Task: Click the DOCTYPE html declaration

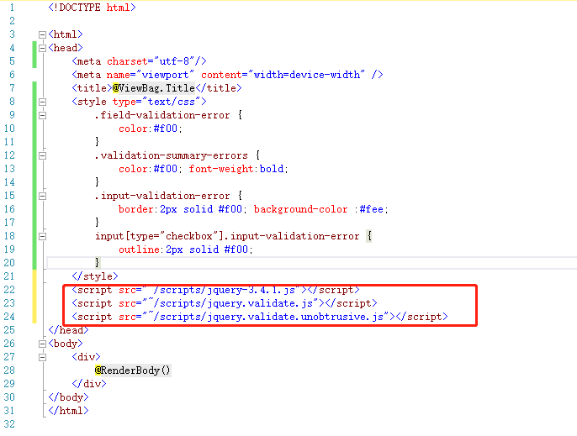Action: point(92,8)
